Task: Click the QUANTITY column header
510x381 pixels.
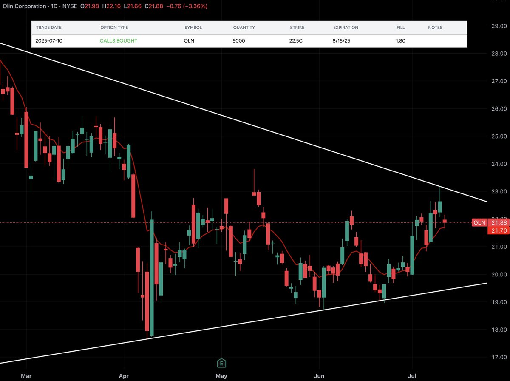Action: [244, 28]
